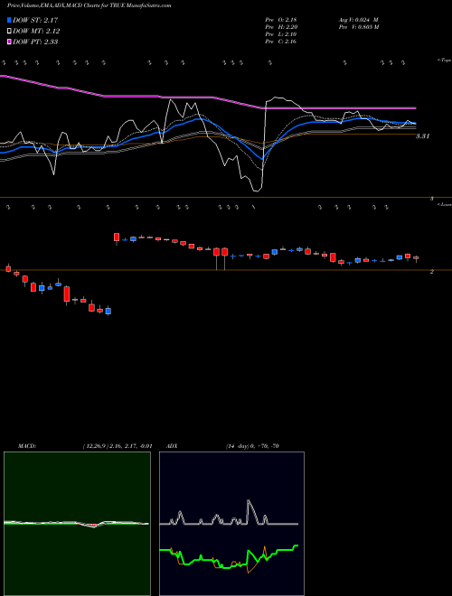
Task: Select the 'DOW ST: 2.17' legend label
Action: point(35,20)
